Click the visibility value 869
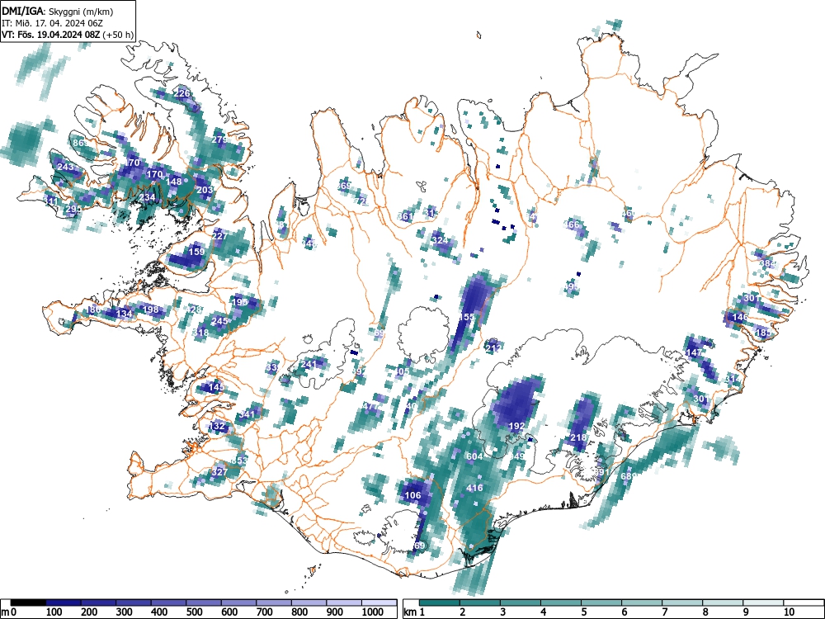 point(81,143)
